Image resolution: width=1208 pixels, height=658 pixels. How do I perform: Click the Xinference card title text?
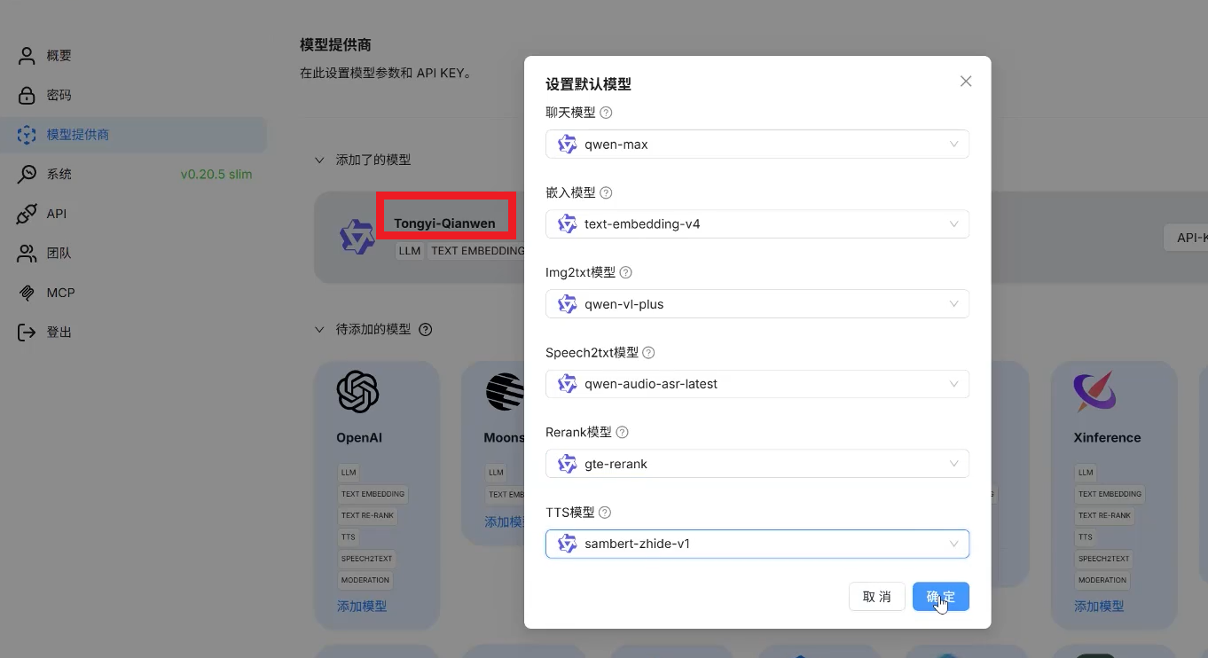1107,437
